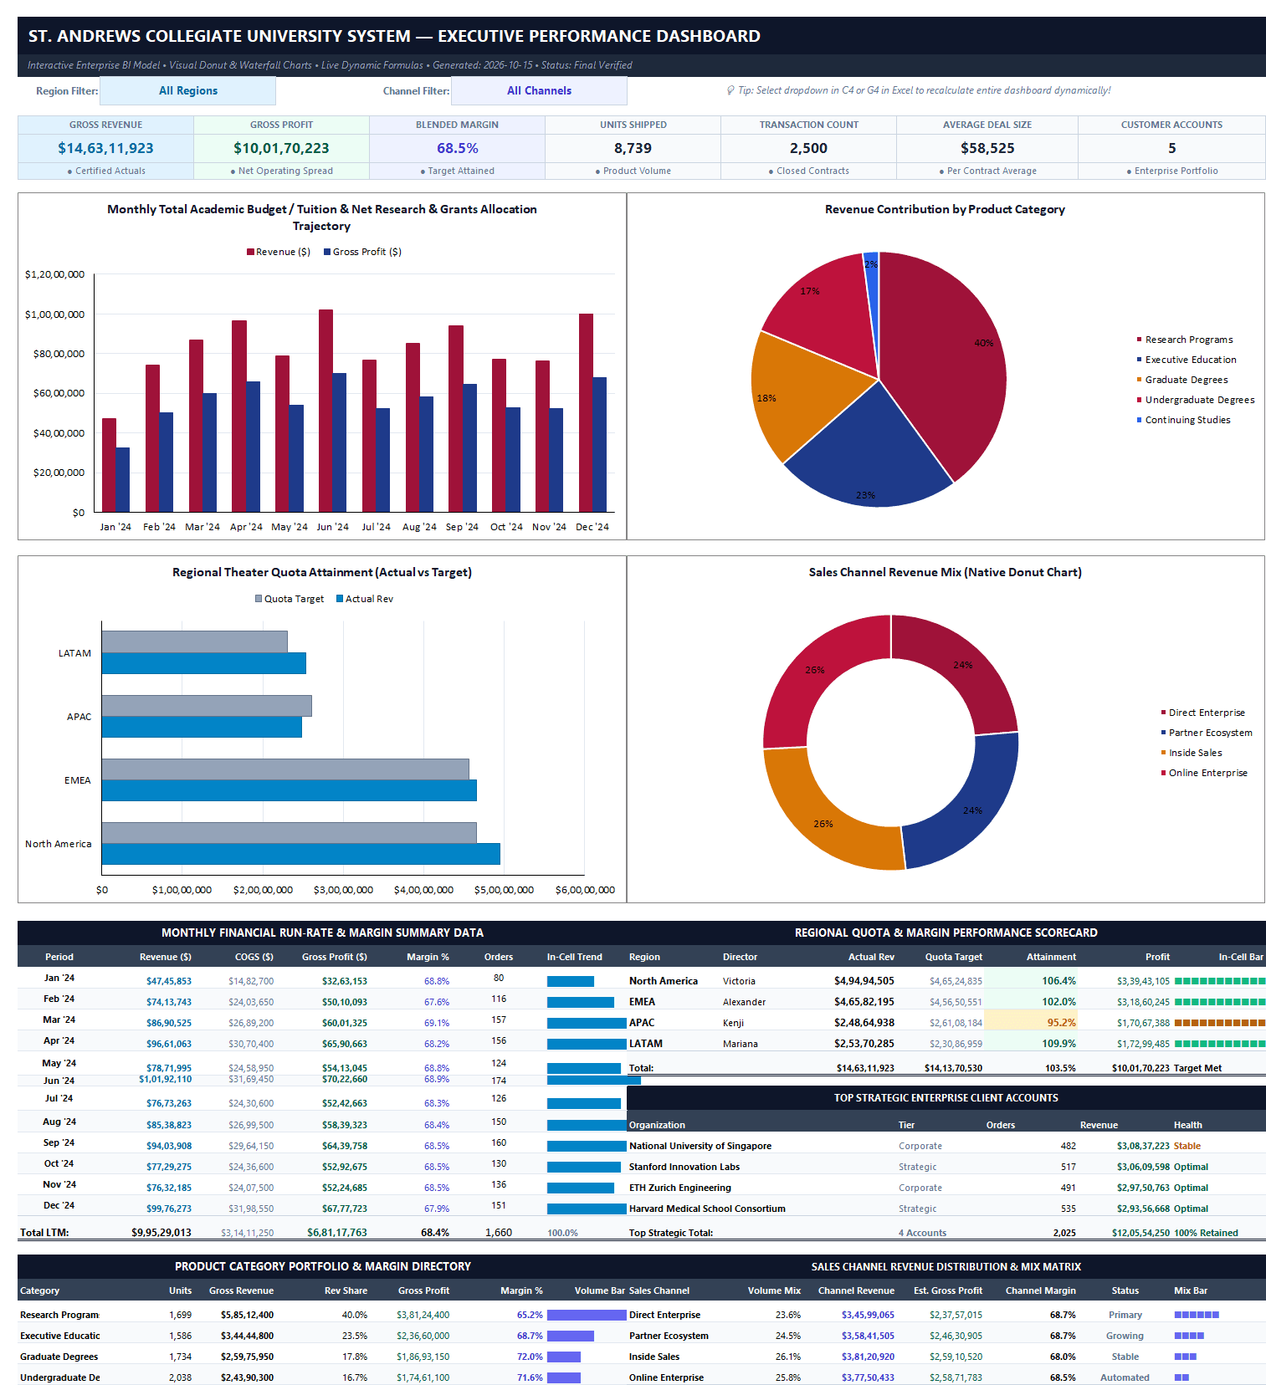The width and height of the screenshot is (1266, 1385).
Task: Click Graduate Degrees margin 72.0% cell
Action: tap(530, 1357)
